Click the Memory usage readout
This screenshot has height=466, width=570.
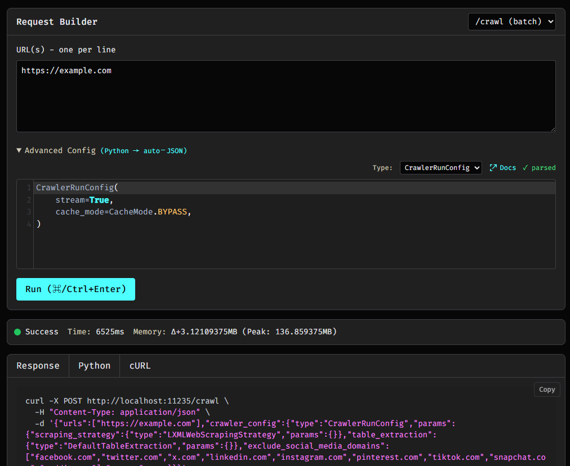click(235, 332)
